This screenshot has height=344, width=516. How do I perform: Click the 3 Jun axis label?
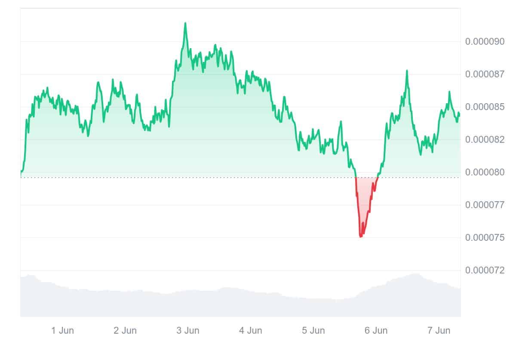click(x=188, y=331)
